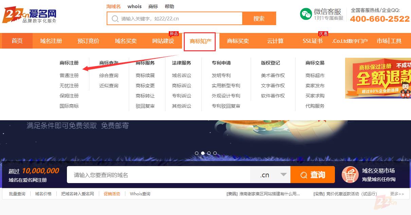Open 商标知产 navigation menu
411x215 pixels.
200,41
